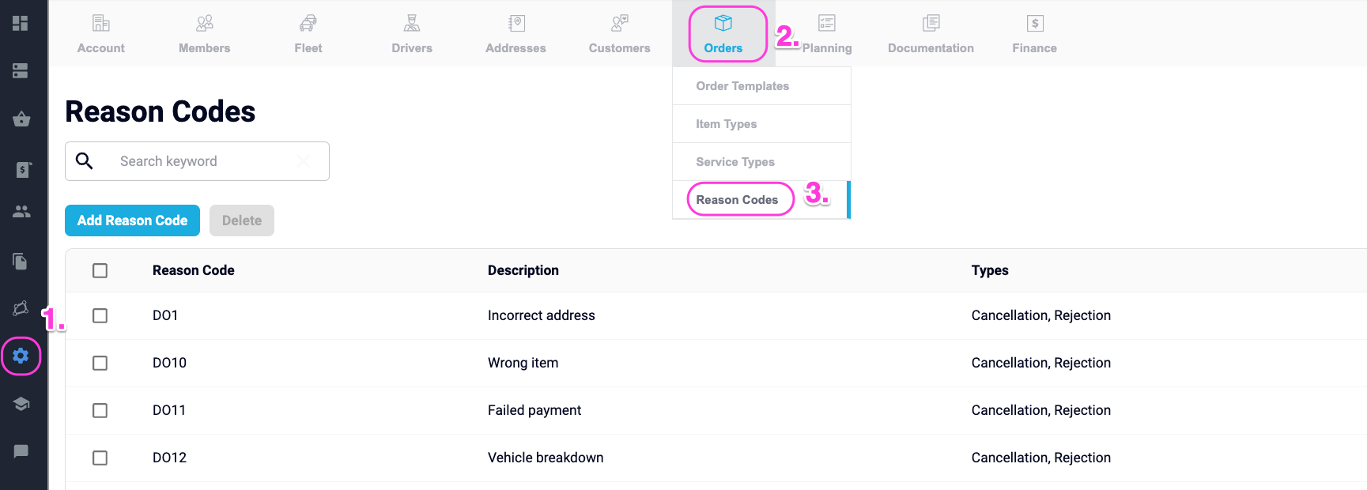Click the Add Reason Code button
1367x490 pixels.
[132, 220]
